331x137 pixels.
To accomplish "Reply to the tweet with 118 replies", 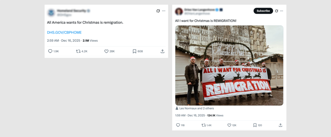I will point(178,125).
